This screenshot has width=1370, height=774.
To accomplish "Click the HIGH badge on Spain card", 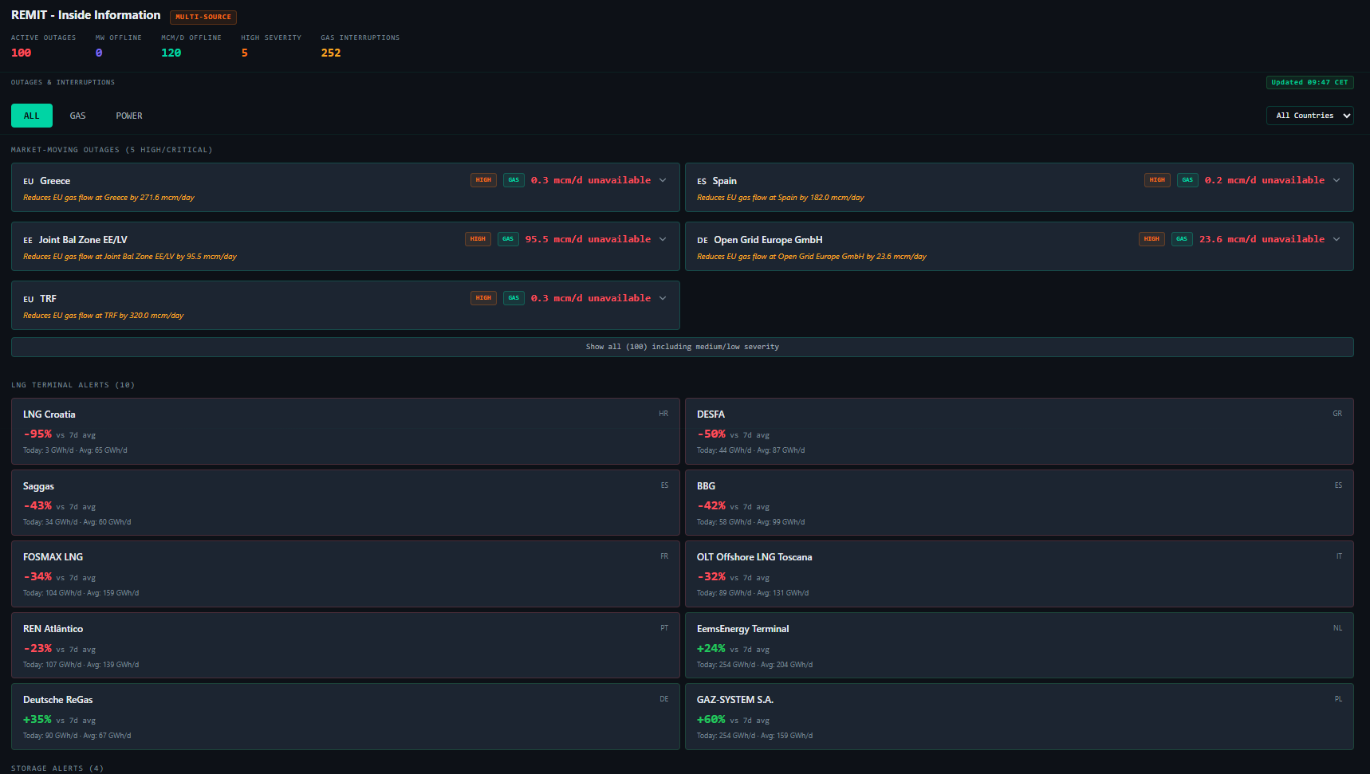I will pos(1157,180).
